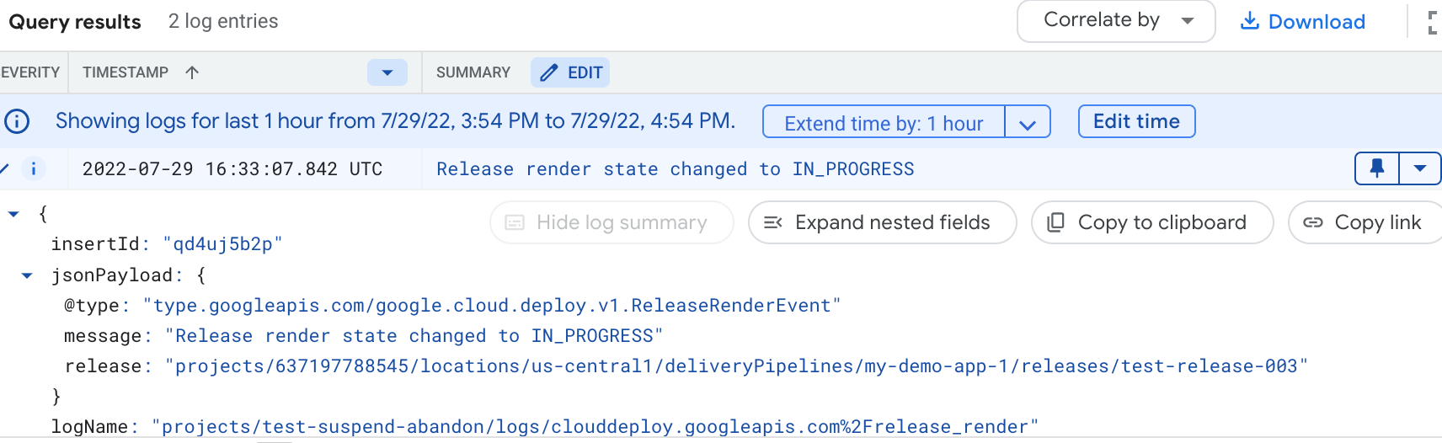Click the pencil Edit summary button

click(x=570, y=72)
